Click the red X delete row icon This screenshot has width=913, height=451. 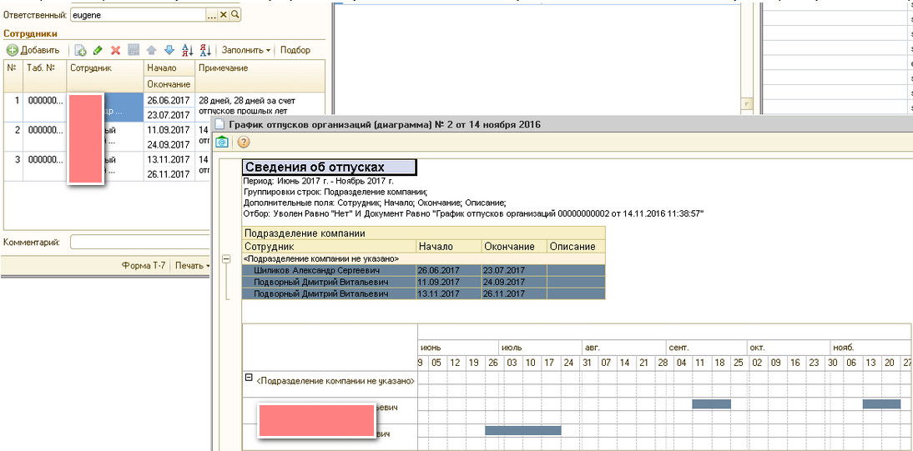click(x=115, y=50)
